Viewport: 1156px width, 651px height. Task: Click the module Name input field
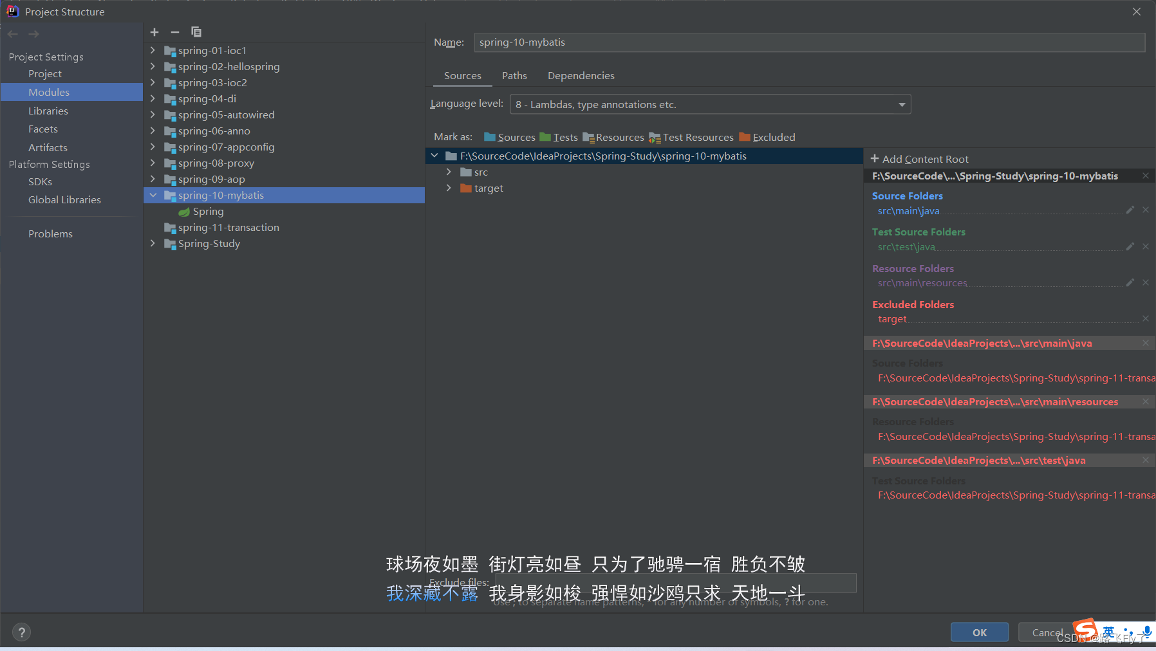[x=810, y=42]
